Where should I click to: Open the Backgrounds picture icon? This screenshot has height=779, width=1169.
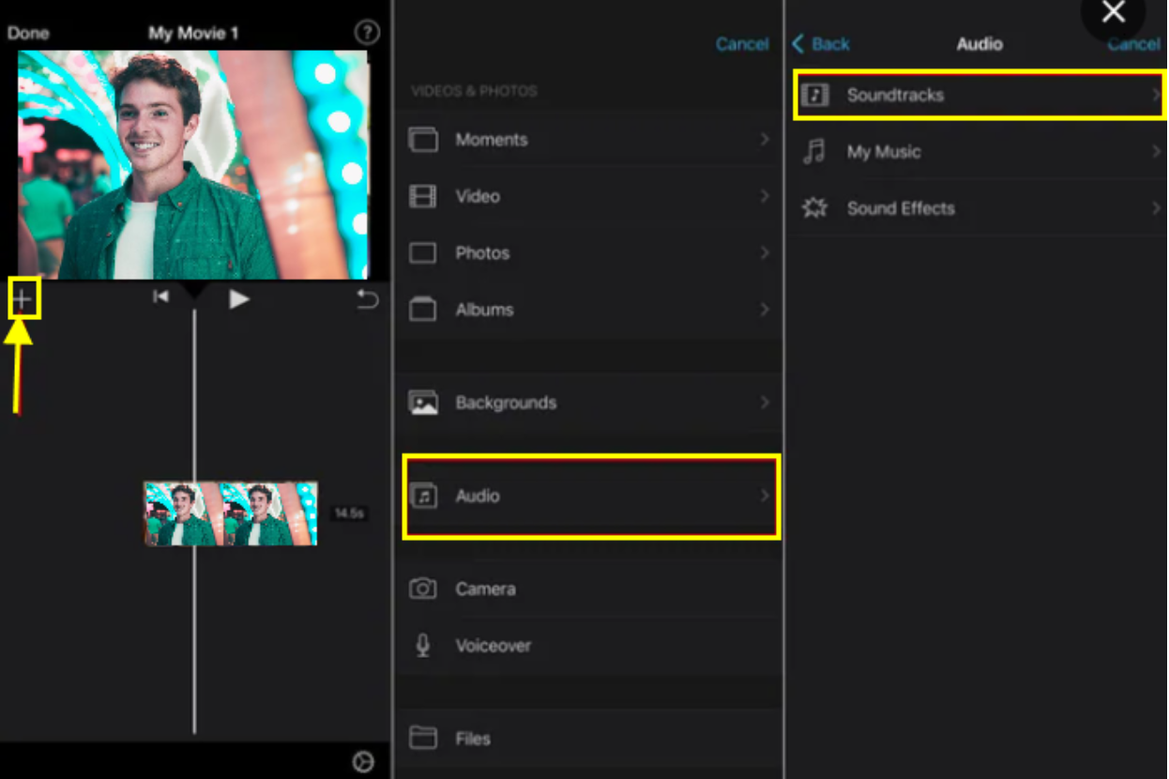(423, 403)
